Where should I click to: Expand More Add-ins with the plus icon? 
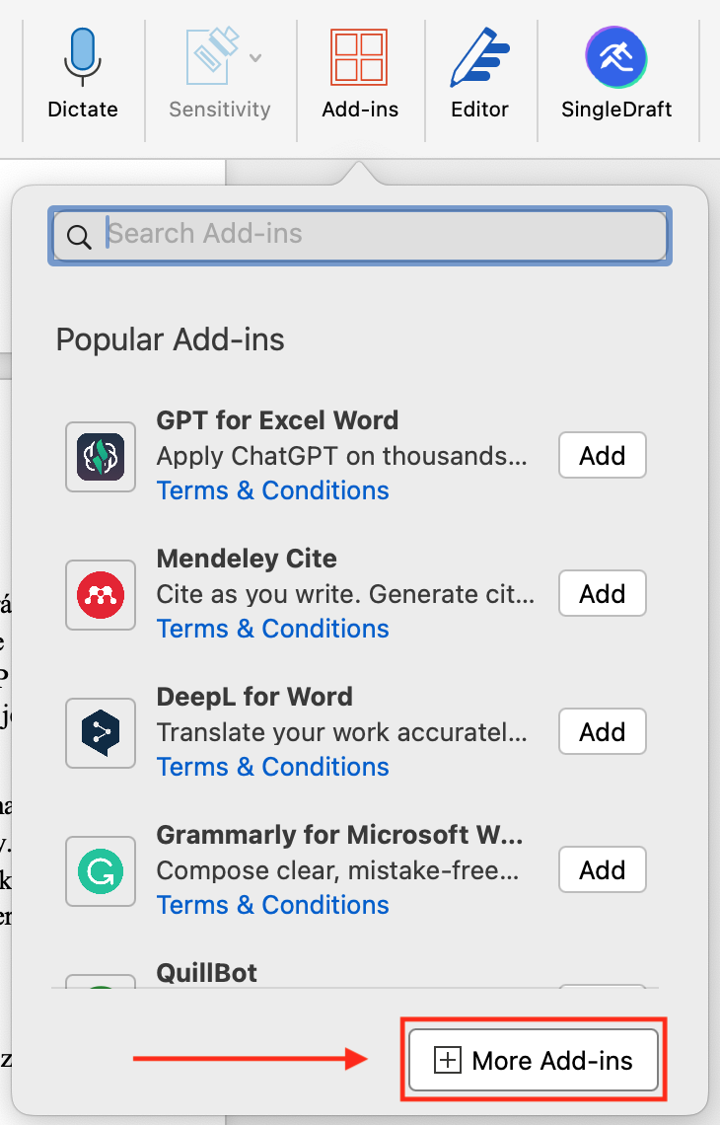[449, 1059]
